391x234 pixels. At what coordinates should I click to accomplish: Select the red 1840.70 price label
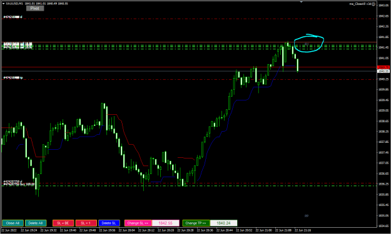(383, 67)
